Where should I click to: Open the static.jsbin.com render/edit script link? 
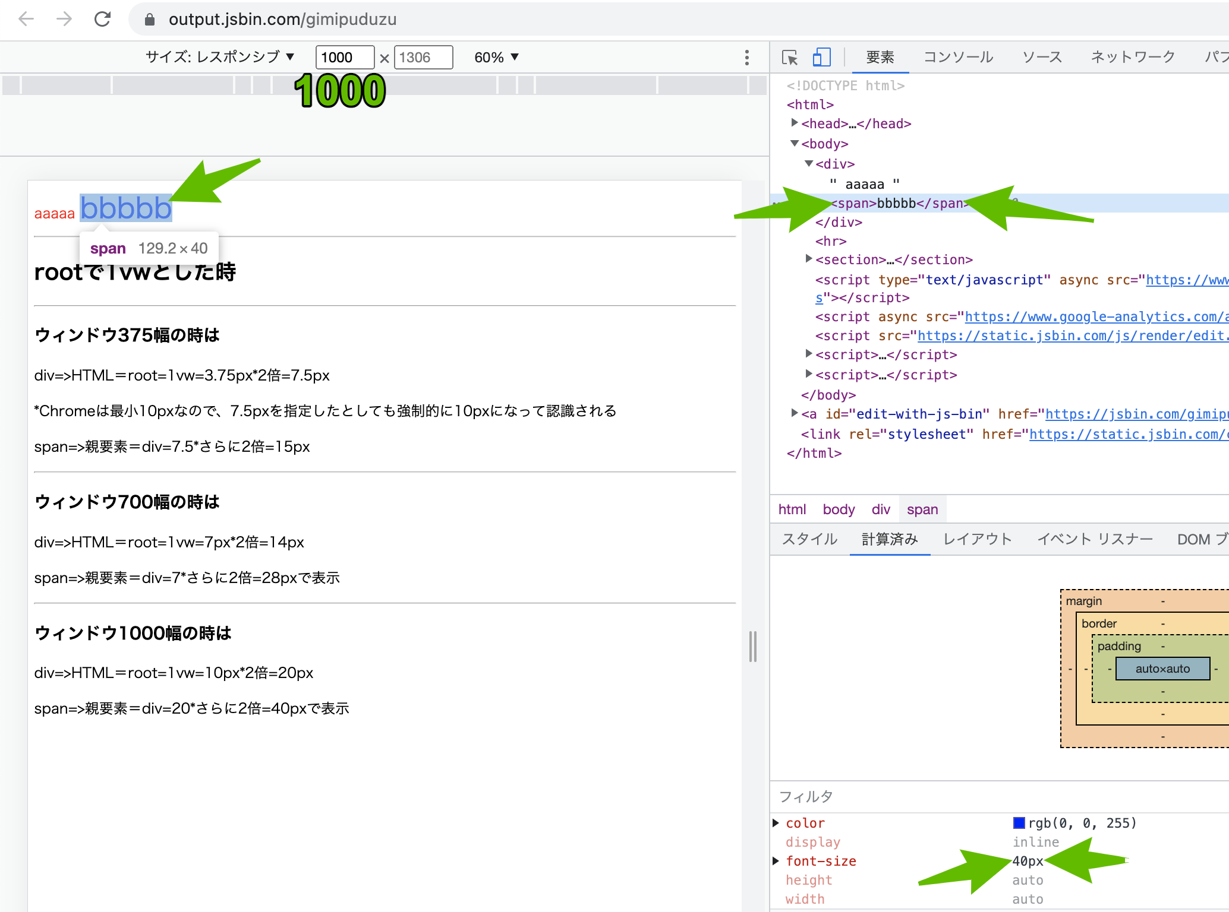pos(1073,336)
